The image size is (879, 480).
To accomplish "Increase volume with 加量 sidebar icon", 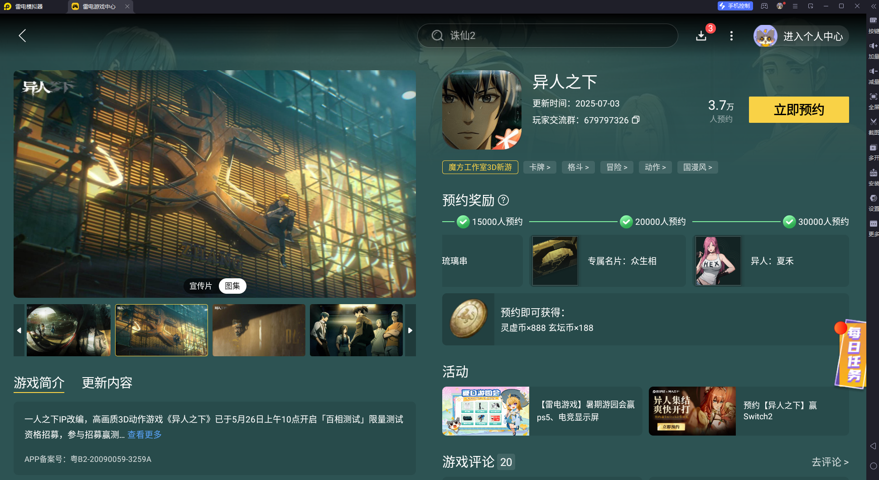I will (873, 50).
